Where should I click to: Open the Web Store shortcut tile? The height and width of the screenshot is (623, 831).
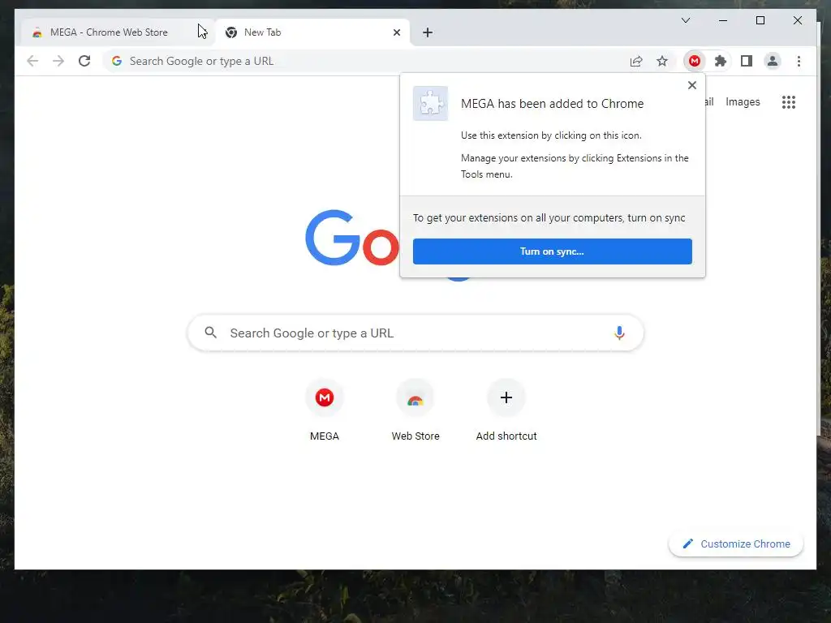click(x=415, y=410)
